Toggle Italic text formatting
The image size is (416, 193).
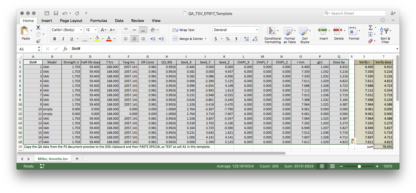pos(63,39)
